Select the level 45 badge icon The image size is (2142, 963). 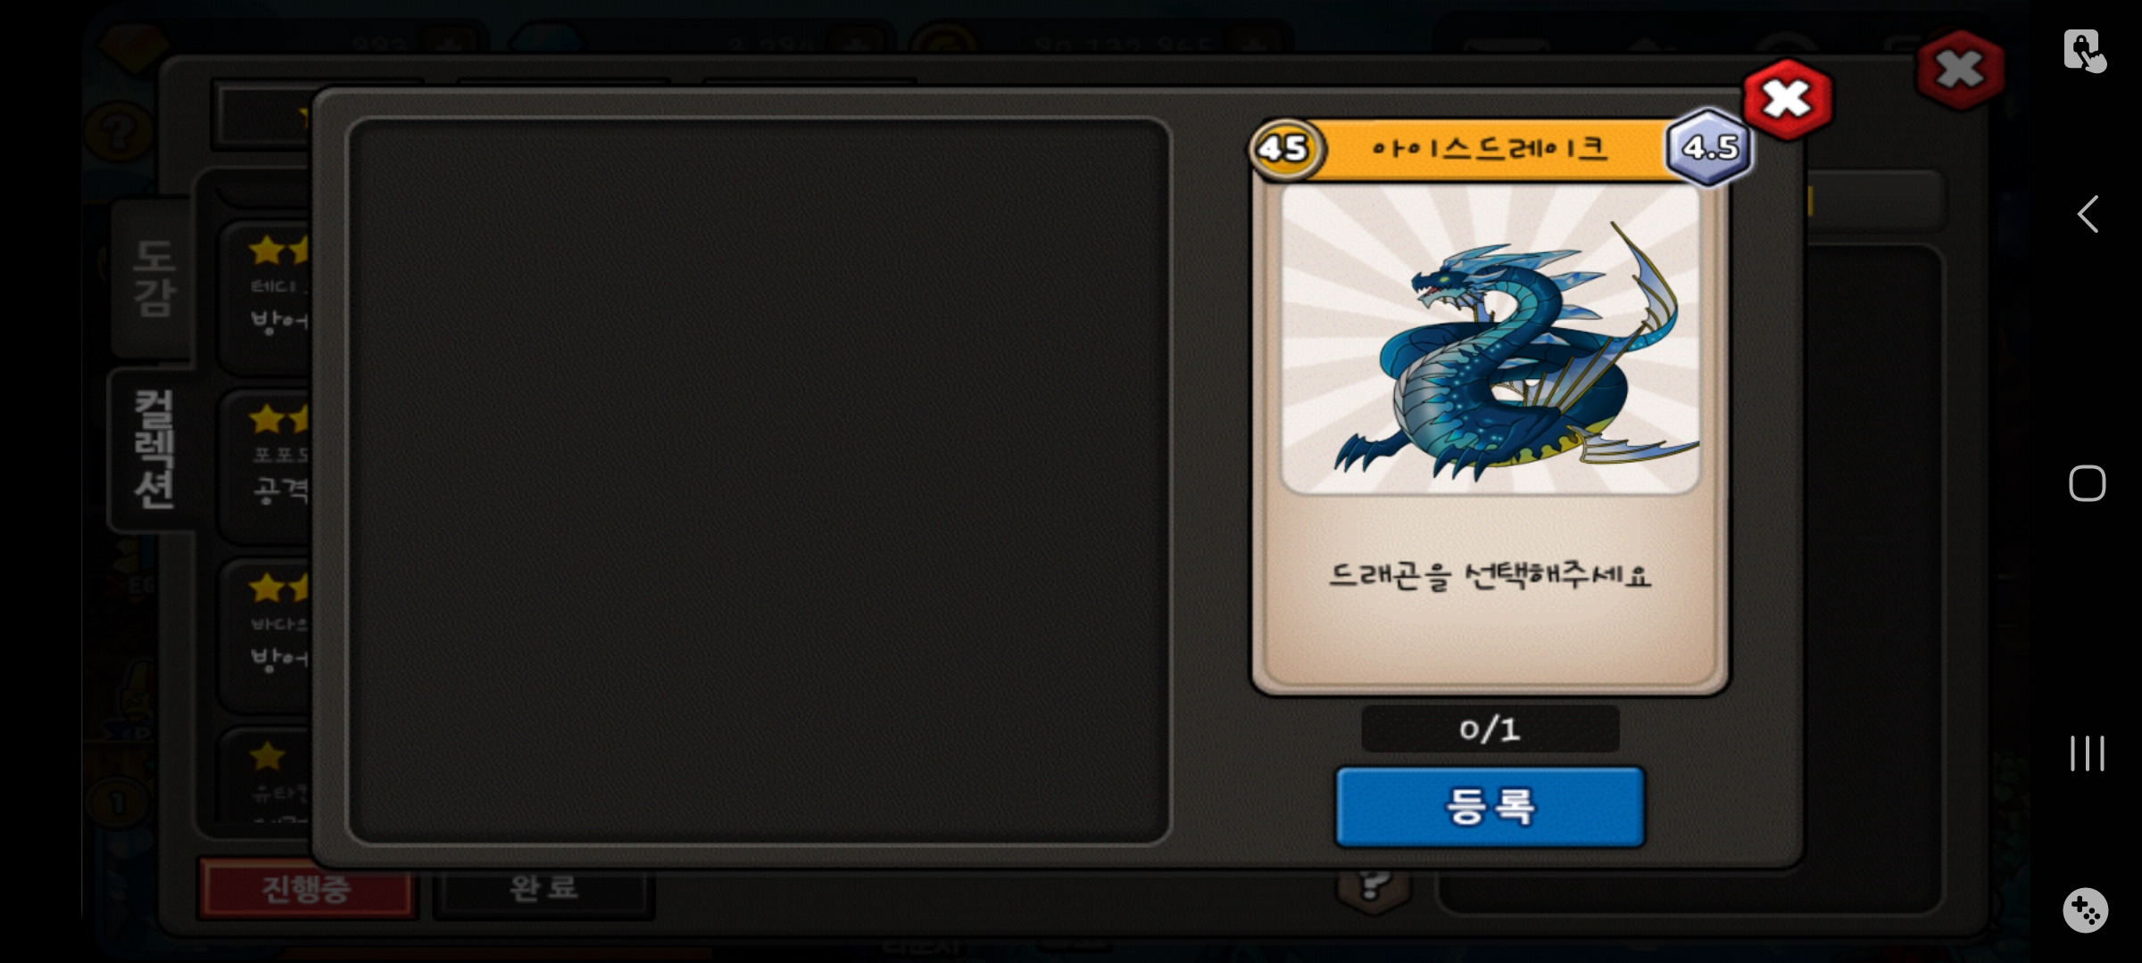pos(1285,148)
